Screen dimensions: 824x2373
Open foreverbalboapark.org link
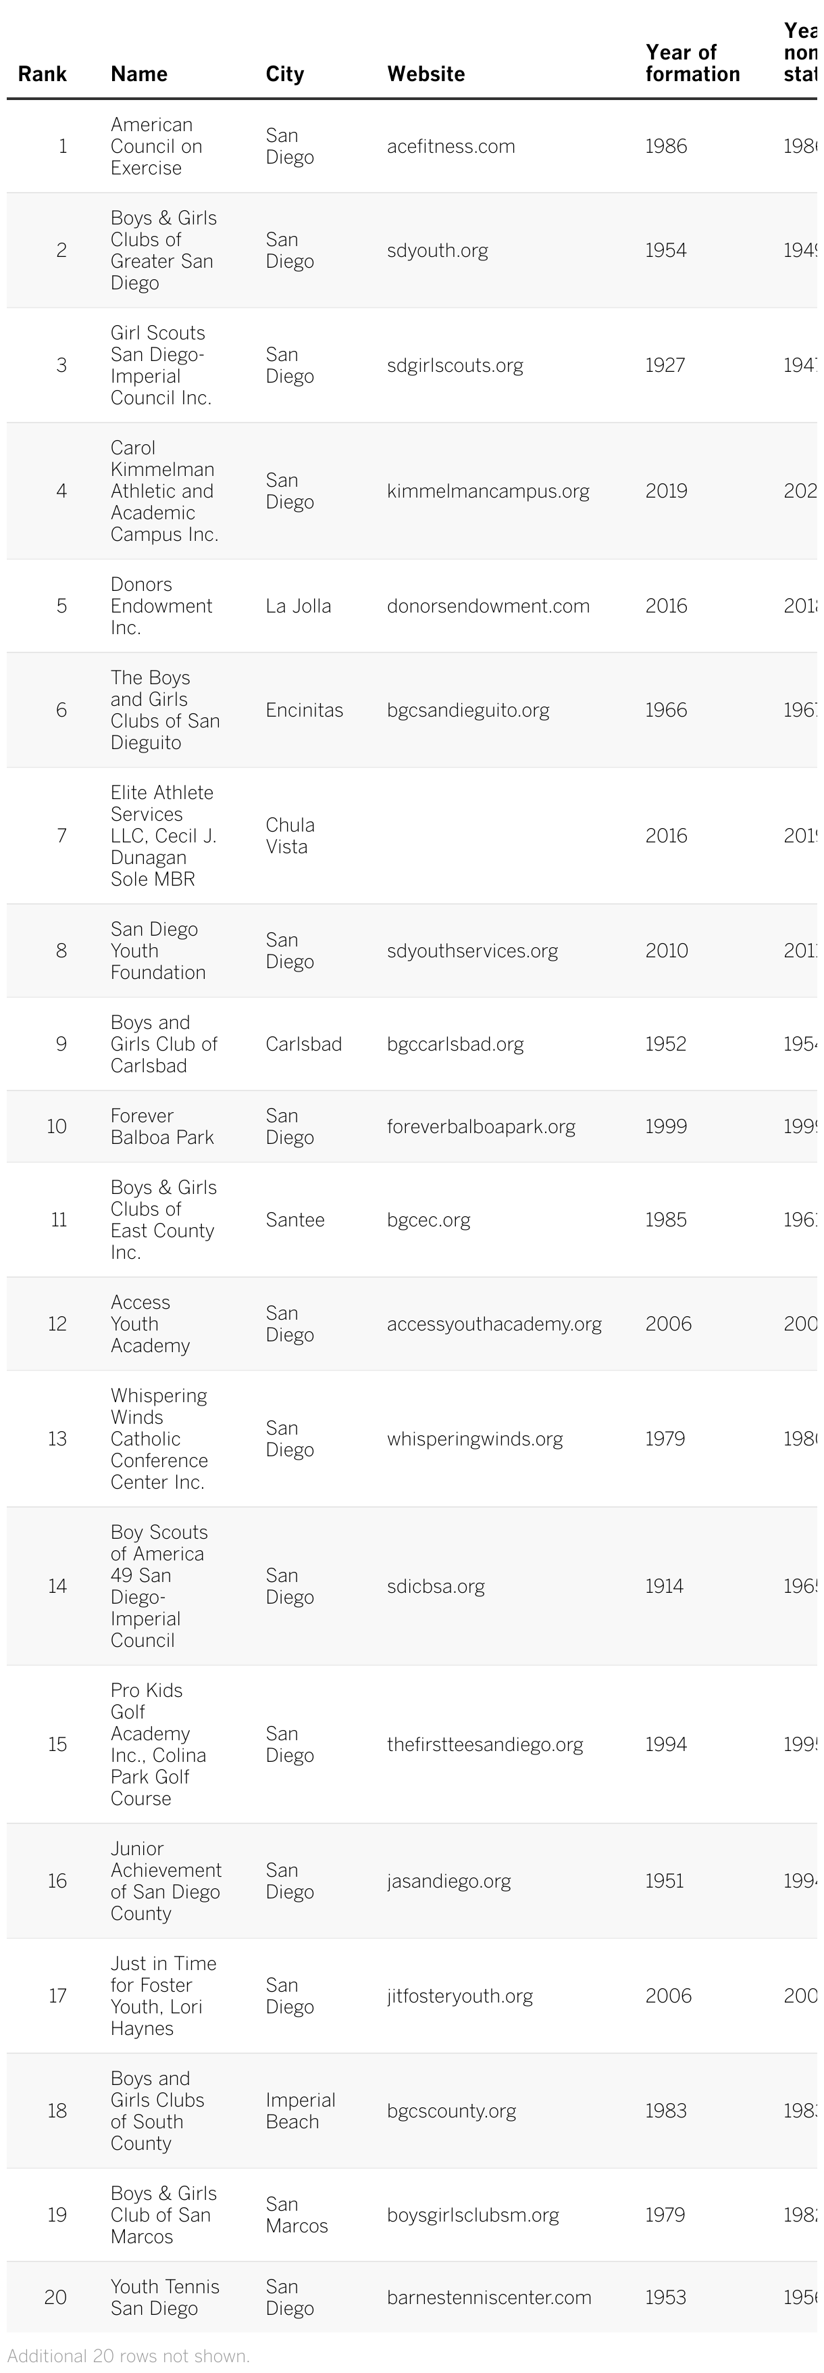(x=481, y=1126)
